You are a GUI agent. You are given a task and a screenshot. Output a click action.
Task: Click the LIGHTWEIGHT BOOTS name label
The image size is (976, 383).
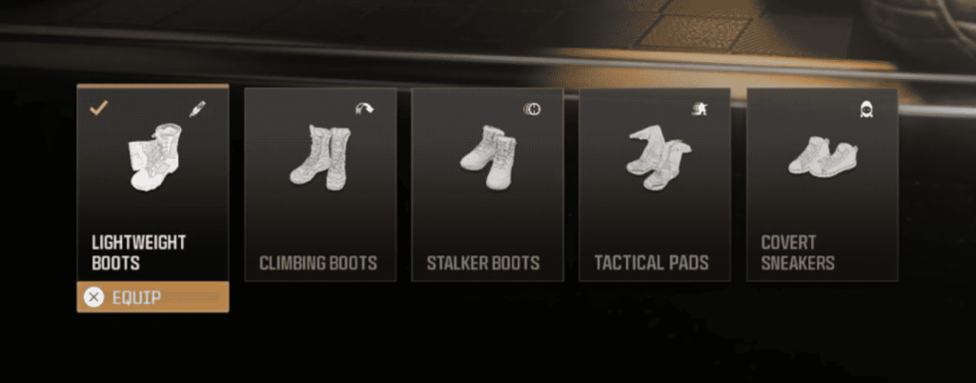(x=139, y=252)
